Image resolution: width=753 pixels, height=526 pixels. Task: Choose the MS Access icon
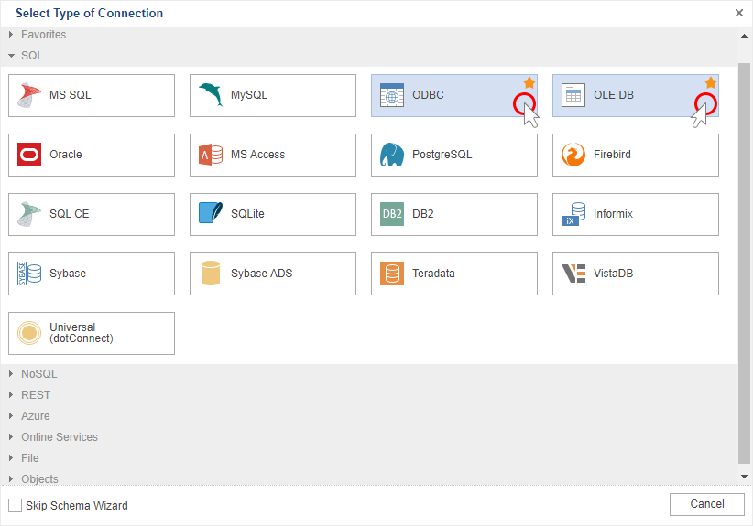(x=211, y=155)
